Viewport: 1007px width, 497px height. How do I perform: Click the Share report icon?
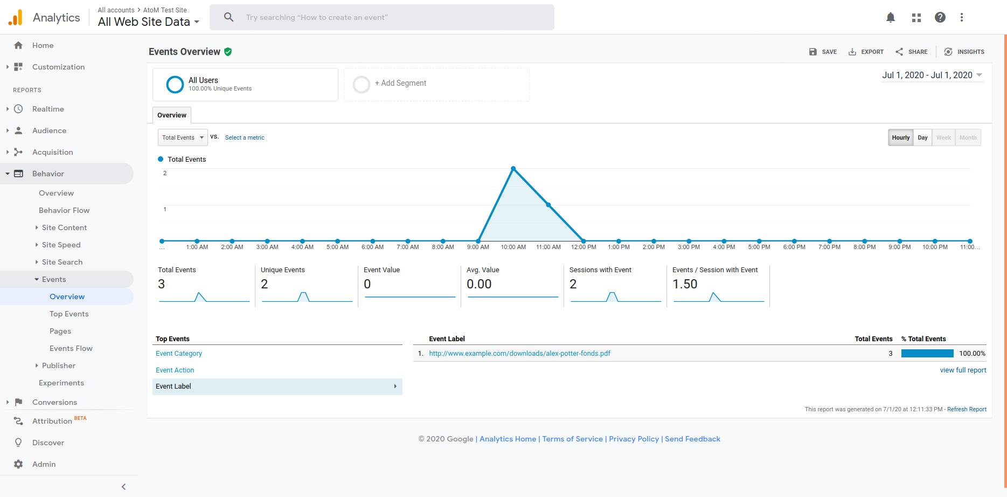coord(899,52)
